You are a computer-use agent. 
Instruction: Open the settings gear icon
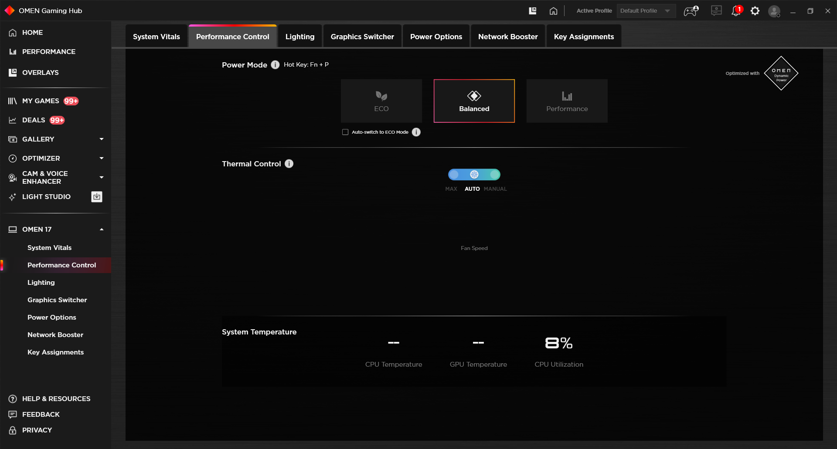(x=755, y=11)
